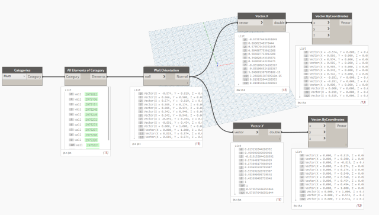Click Vector output on node fed by Vector.Y
Screen dimensions: 379x215
tap(341, 126)
